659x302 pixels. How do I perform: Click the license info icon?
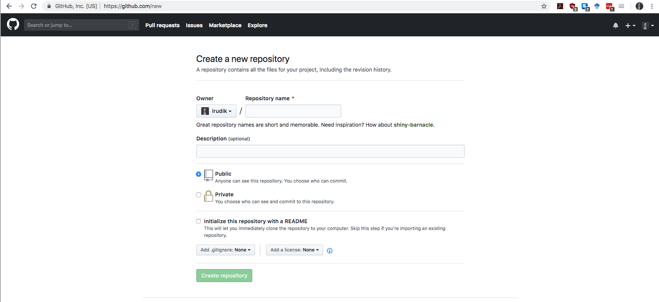click(330, 251)
